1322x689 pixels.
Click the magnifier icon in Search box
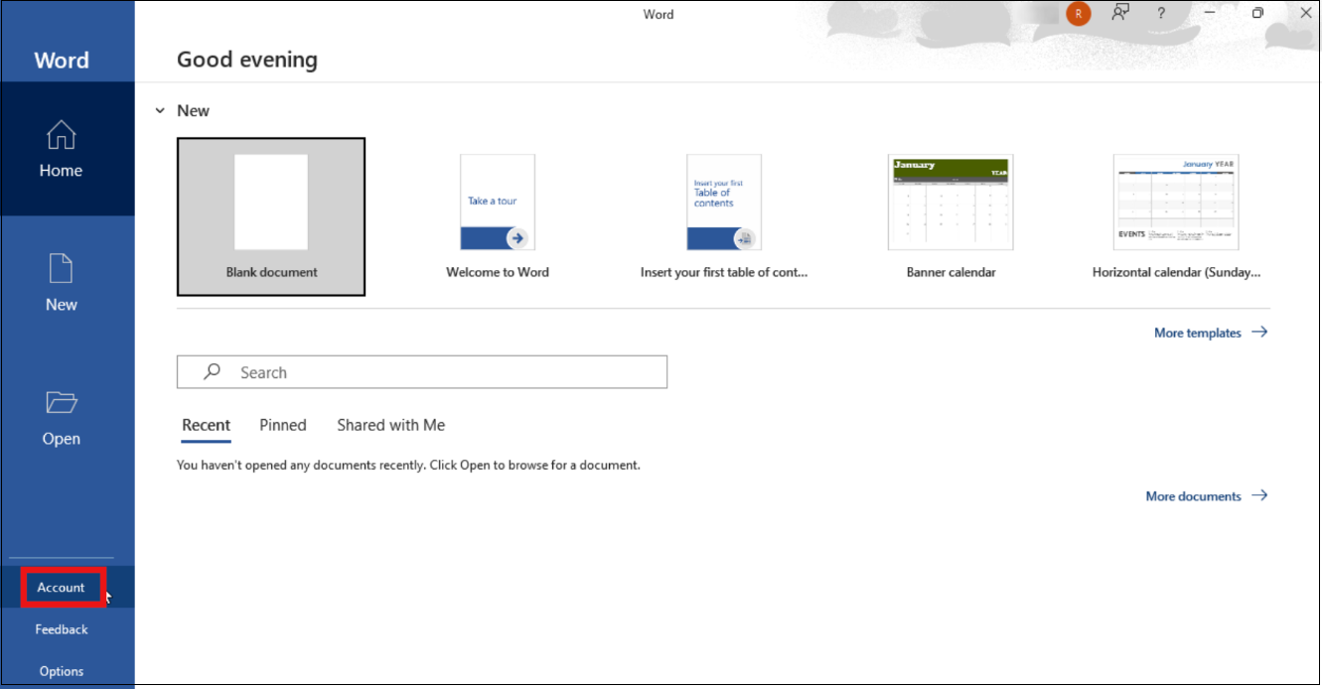tap(212, 372)
